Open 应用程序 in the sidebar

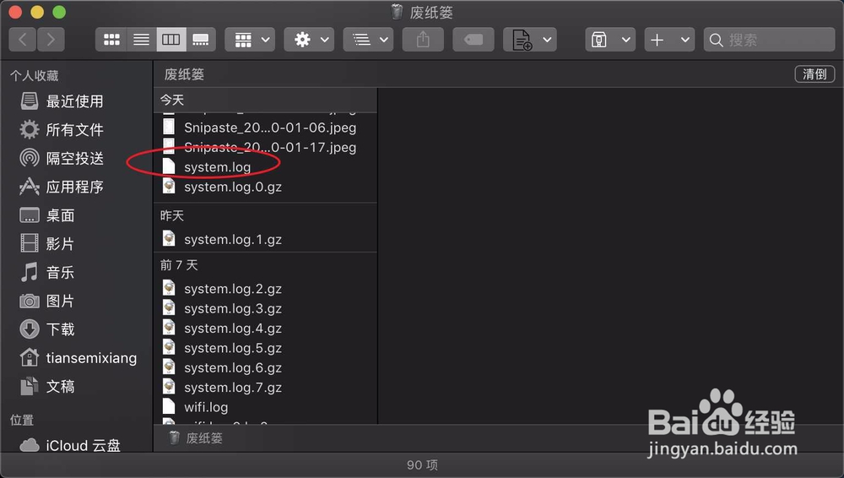pyautogui.click(x=62, y=187)
